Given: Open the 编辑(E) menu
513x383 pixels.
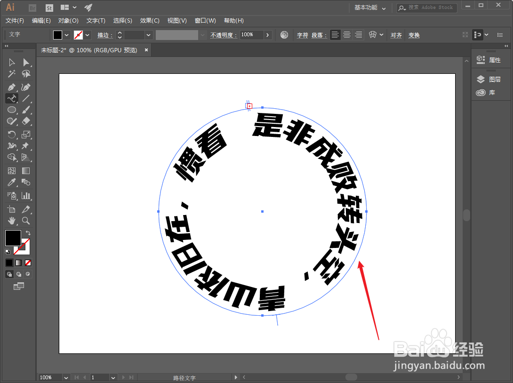Looking at the screenshot, I should (41, 21).
